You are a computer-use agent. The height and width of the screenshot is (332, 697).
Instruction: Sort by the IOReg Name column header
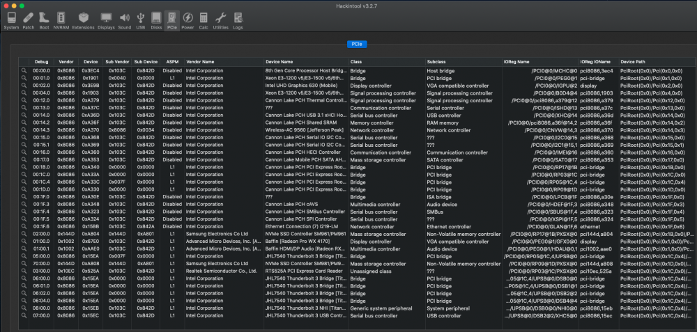[x=540, y=62]
